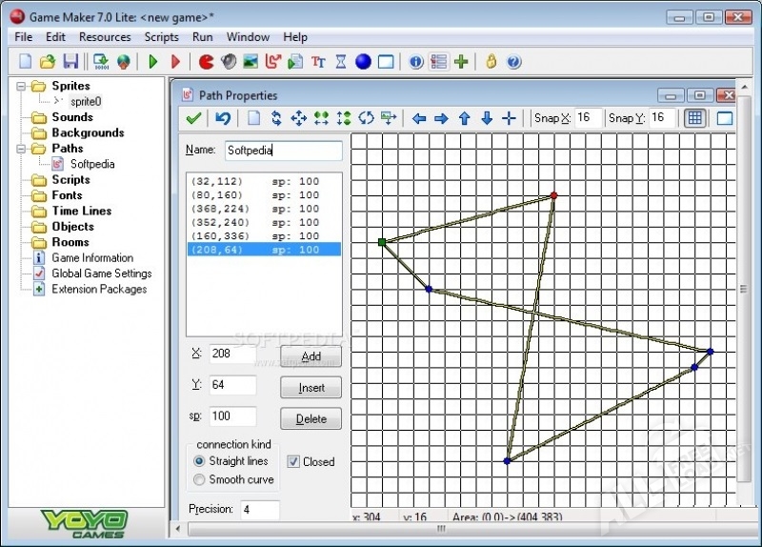Open the Scripts menu
762x547 pixels.
point(161,37)
